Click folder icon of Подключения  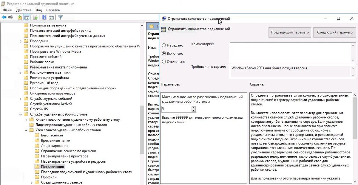click(37, 167)
